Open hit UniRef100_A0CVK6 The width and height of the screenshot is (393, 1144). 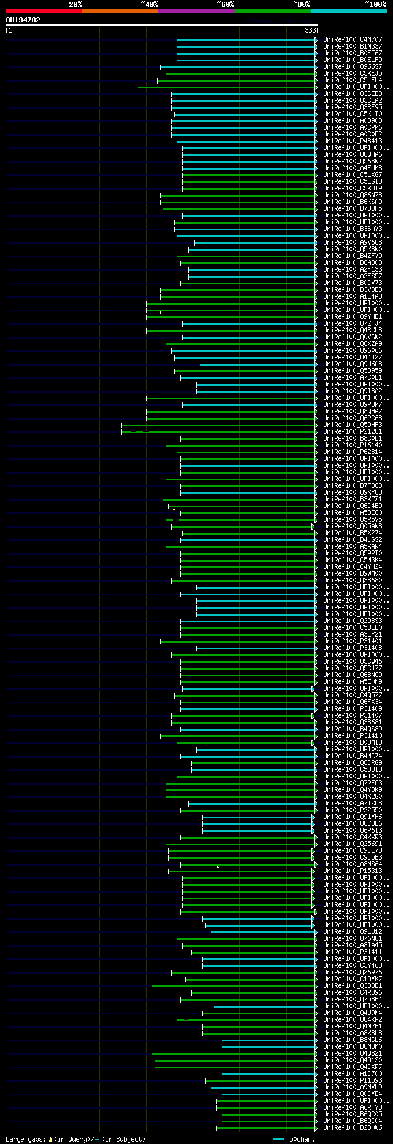tap(352, 128)
